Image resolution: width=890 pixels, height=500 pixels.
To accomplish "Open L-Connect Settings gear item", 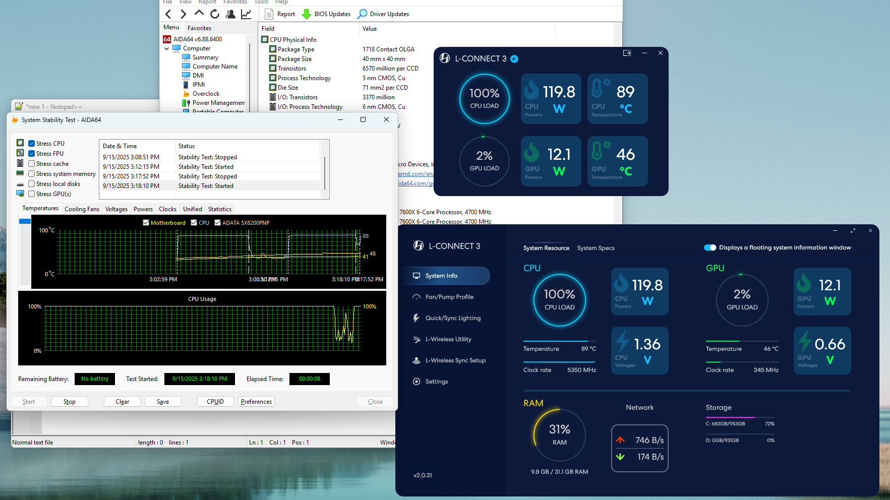I will (x=436, y=382).
